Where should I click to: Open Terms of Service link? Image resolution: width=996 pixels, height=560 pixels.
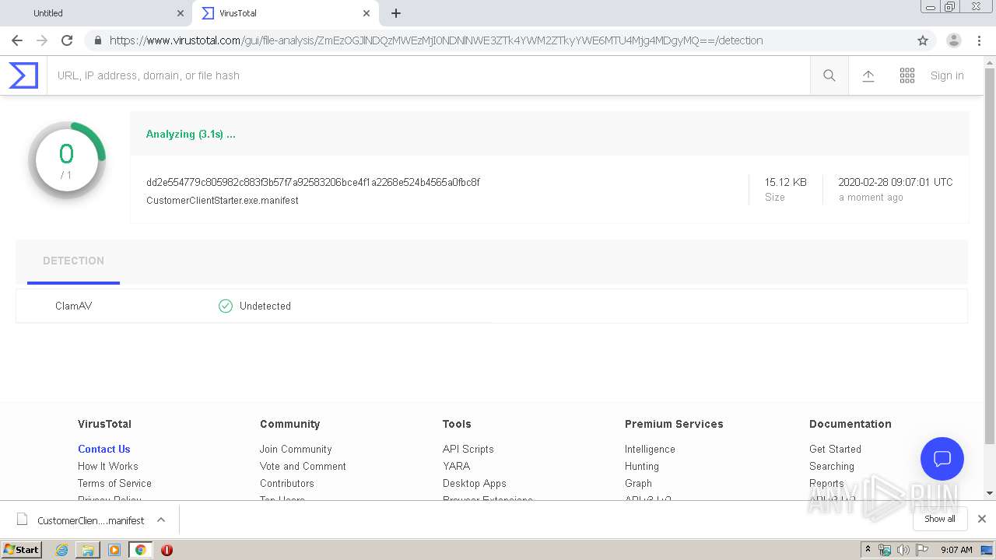(x=114, y=484)
